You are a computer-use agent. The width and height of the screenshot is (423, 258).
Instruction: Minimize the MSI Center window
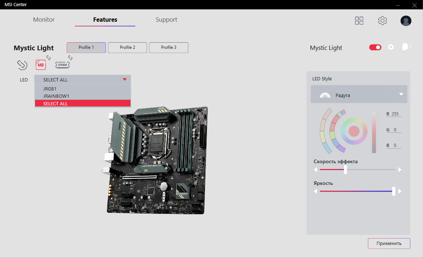(x=398, y=5)
